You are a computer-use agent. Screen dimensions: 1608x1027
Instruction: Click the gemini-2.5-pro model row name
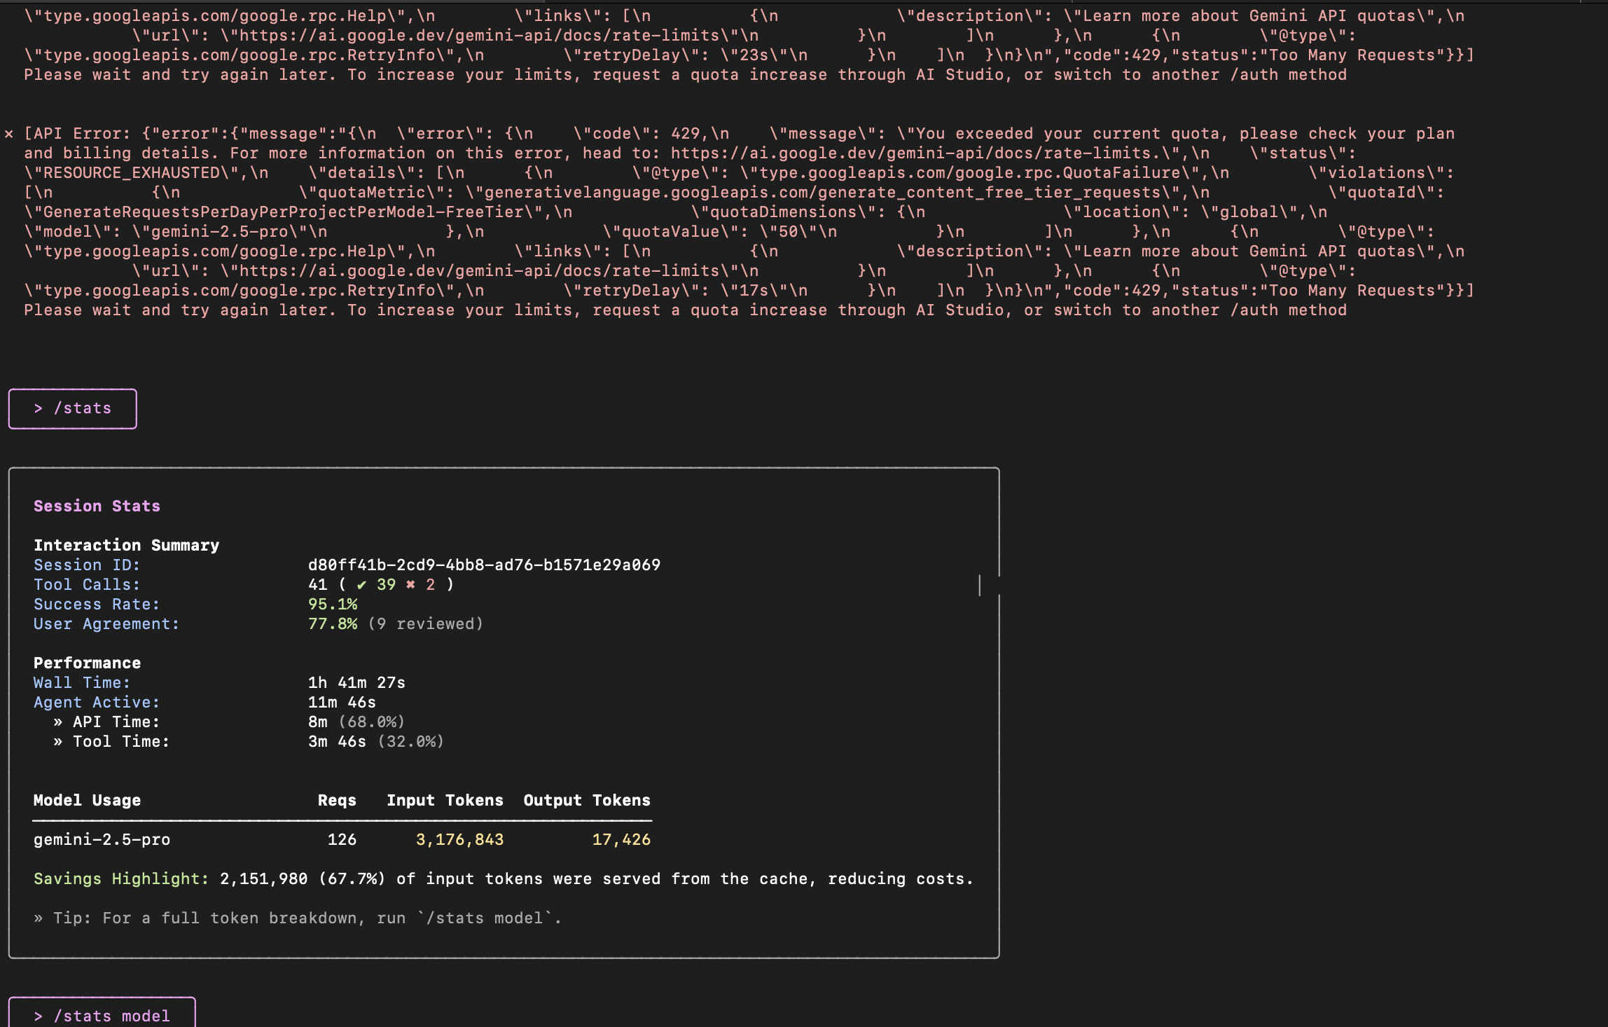click(x=102, y=839)
